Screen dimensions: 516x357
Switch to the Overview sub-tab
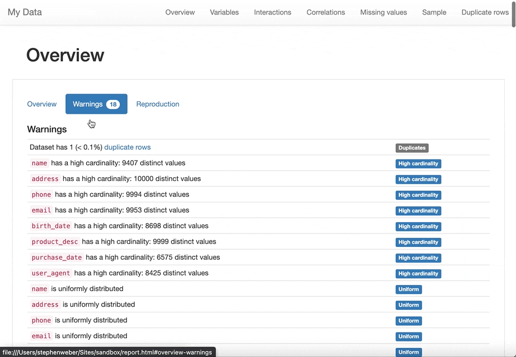click(x=42, y=104)
